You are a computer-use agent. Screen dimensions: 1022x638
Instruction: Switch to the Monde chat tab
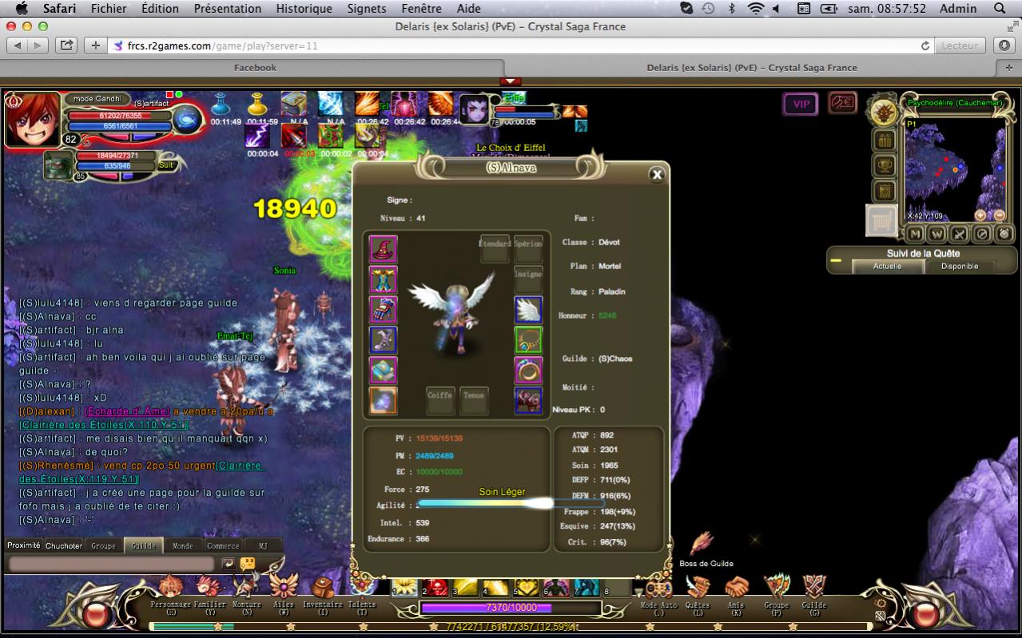pyautogui.click(x=183, y=546)
